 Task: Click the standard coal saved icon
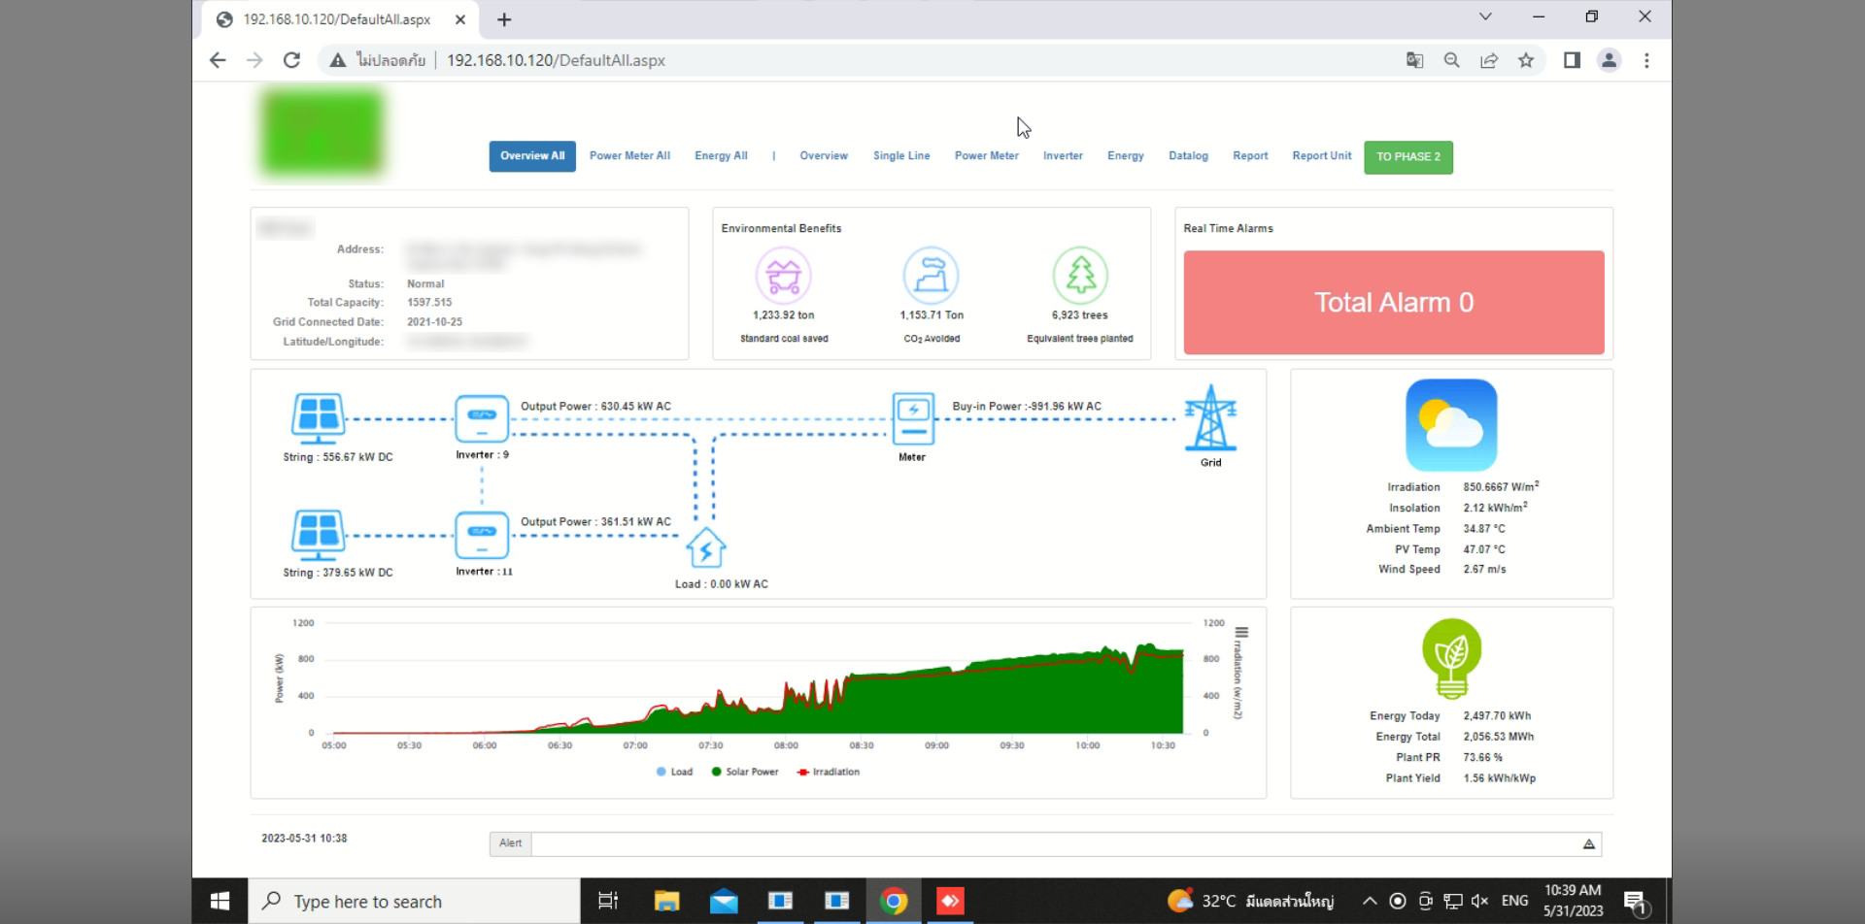coord(784,276)
